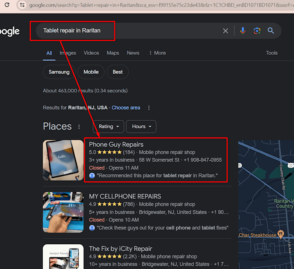Click Phone Guy Repairs reviewer avatar icon

(x=92, y=175)
